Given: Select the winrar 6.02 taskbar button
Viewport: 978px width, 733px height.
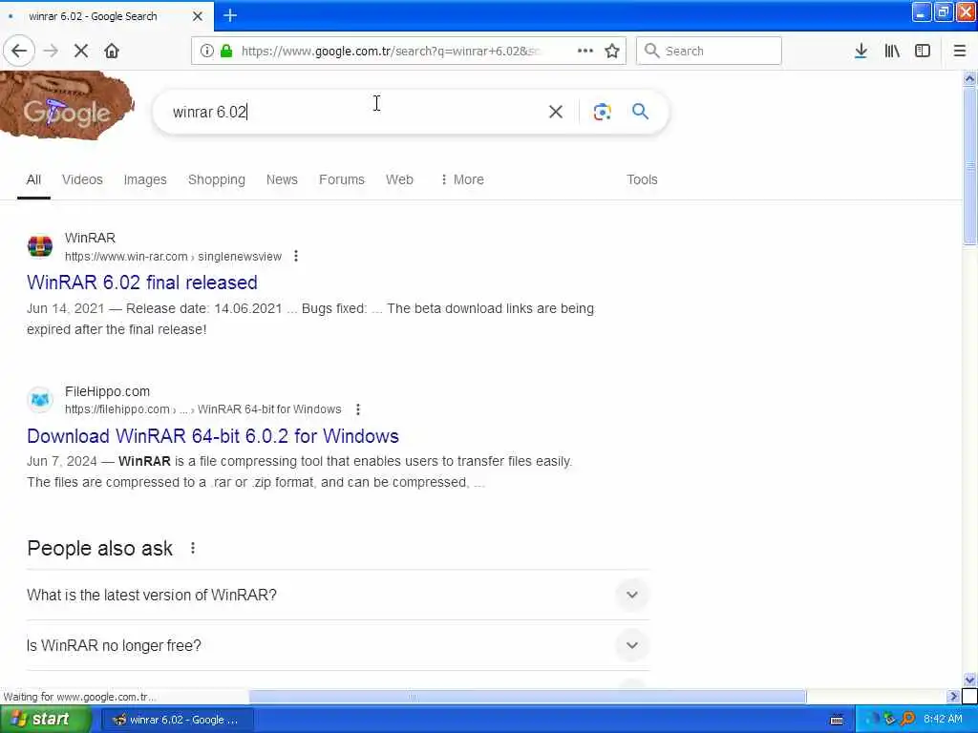Looking at the screenshot, I should click(x=177, y=720).
